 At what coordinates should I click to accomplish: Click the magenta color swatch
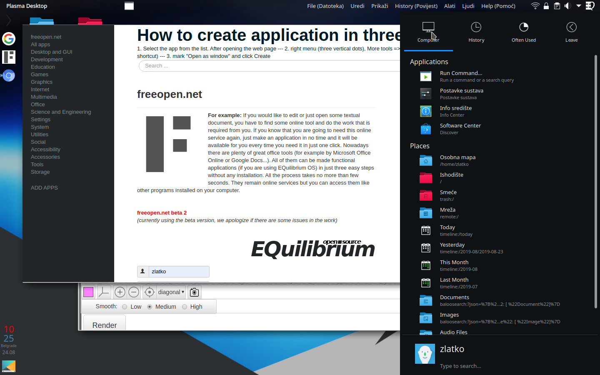tap(88, 292)
